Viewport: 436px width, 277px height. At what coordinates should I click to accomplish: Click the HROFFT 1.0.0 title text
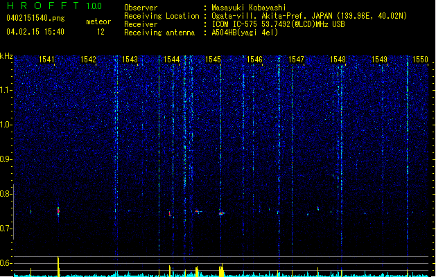pyautogui.click(x=55, y=6)
